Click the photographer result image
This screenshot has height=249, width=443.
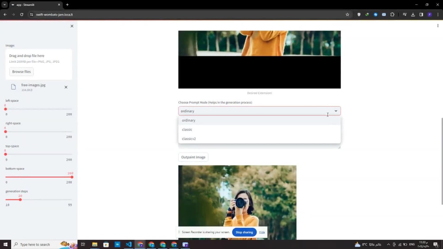(x=237, y=203)
